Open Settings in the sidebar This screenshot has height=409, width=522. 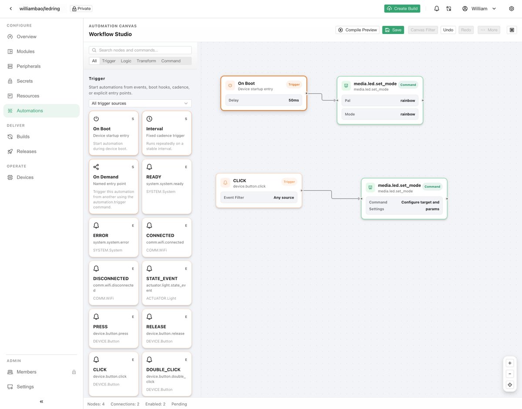pos(41,387)
